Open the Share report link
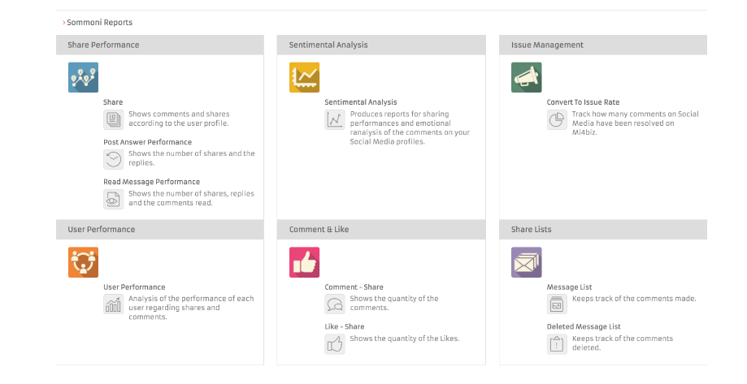The width and height of the screenshot is (747, 384). [x=113, y=102]
